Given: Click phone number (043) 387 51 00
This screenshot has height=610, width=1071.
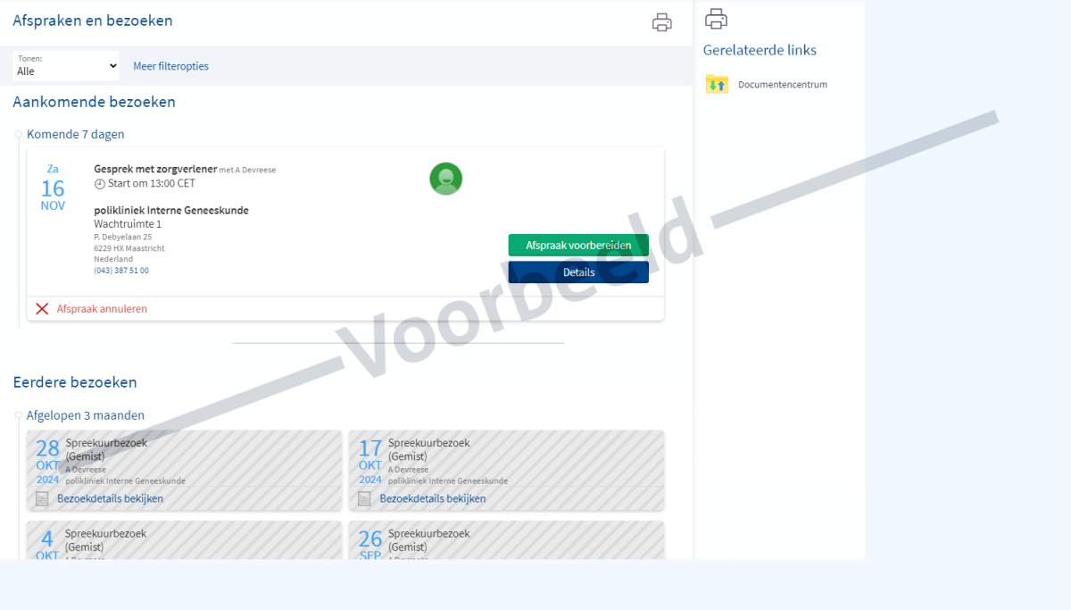Looking at the screenshot, I should coord(121,271).
